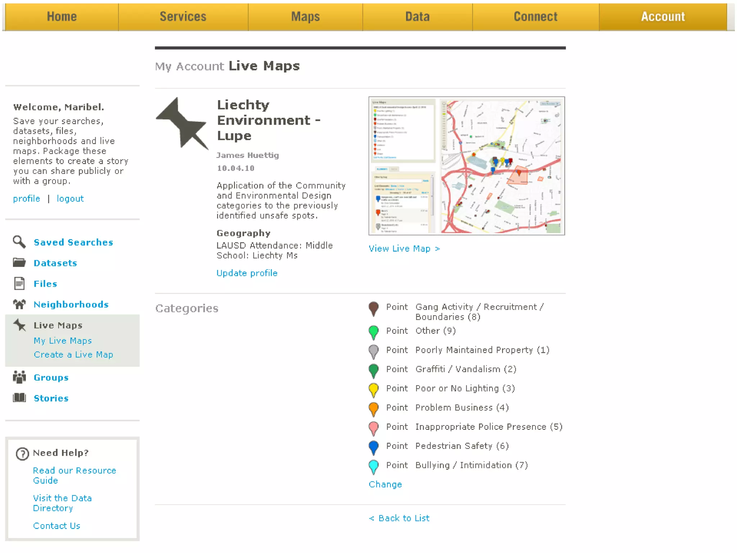Click the yellow Poor or No Lighting marker
Screen dimensions: 737x553
coord(374,390)
